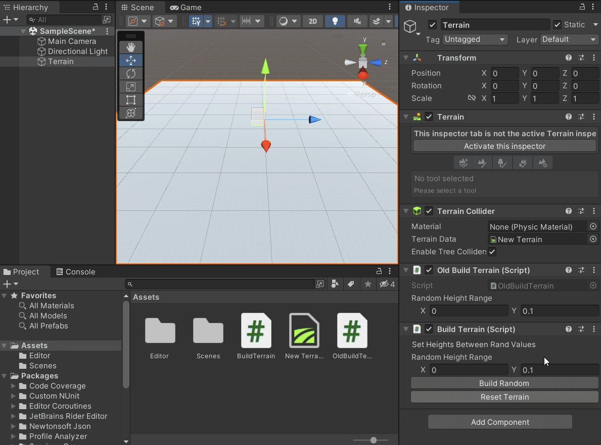Image resolution: width=601 pixels, height=445 pixels.
Task: Open the Terrain Settings gear icon
Action: click(543, 162)
